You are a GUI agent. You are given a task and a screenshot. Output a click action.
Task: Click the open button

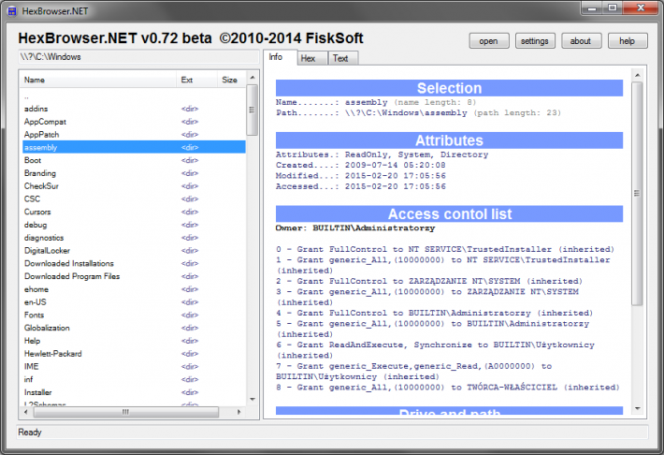pos(489,40)
